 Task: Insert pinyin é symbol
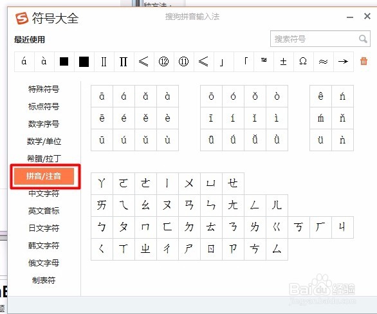pyautogui.click(x=124, y=118)
